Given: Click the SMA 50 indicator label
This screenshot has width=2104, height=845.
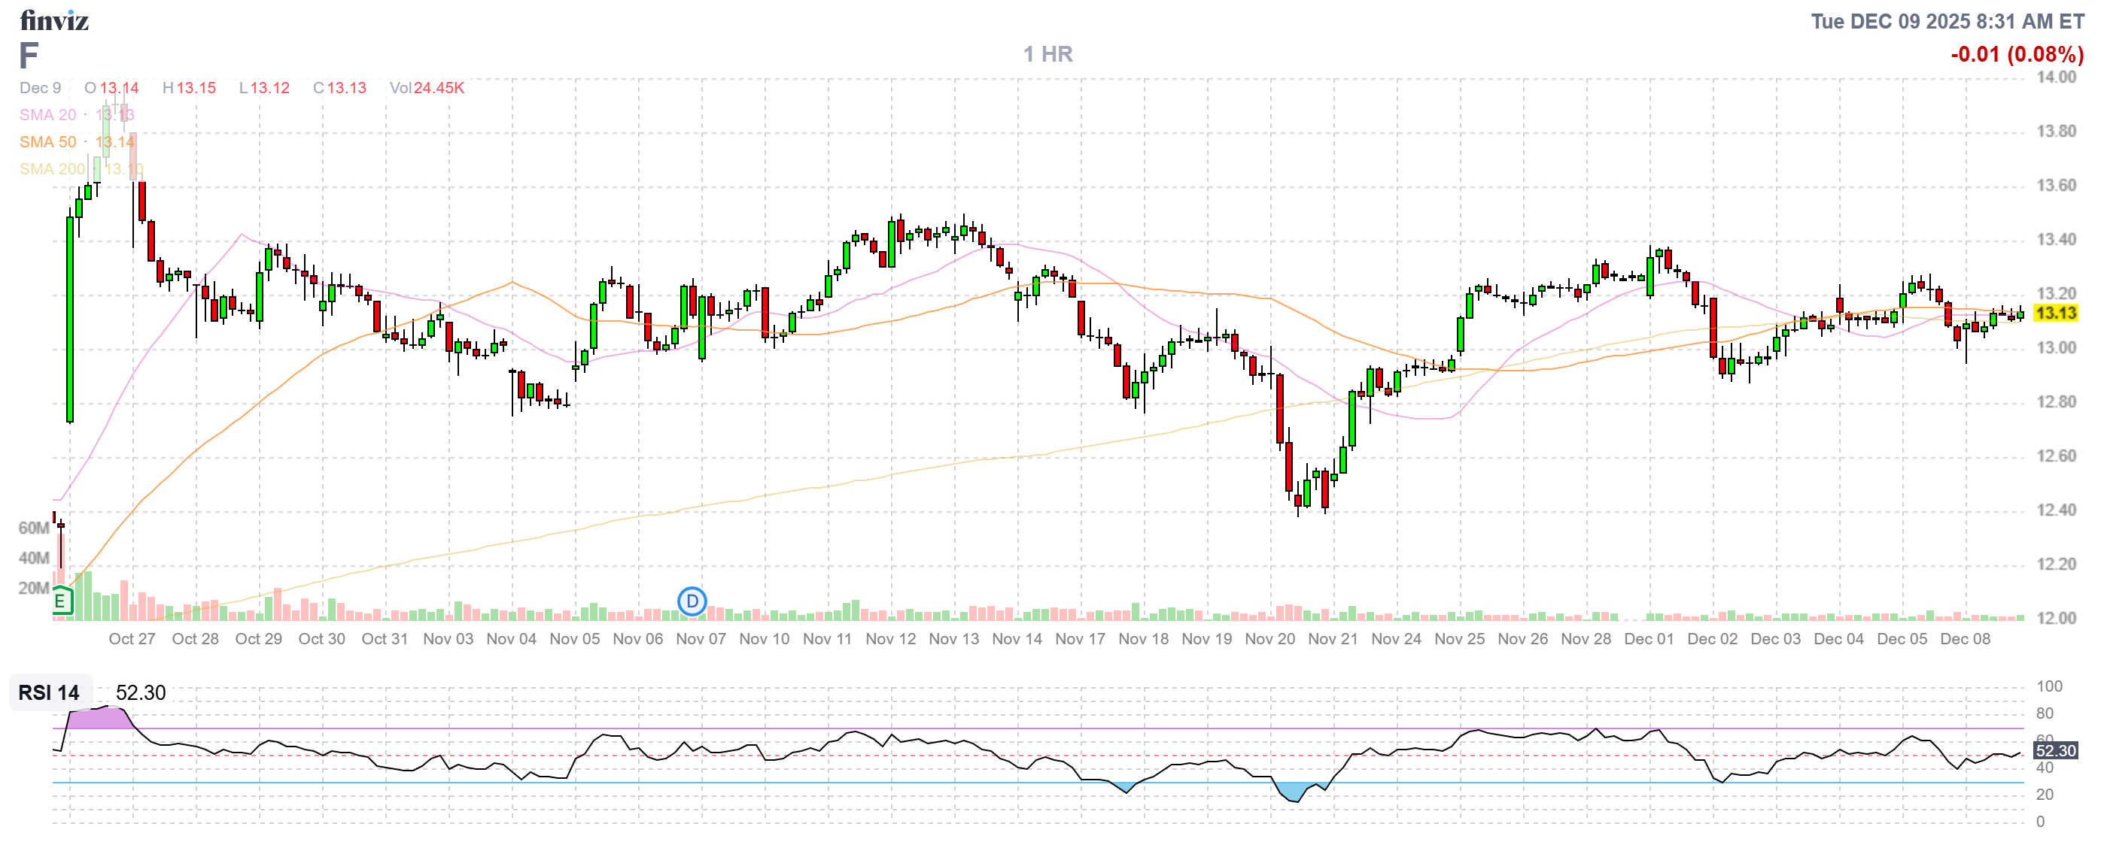Looking at the screenshot, I should tap(47, 142).
